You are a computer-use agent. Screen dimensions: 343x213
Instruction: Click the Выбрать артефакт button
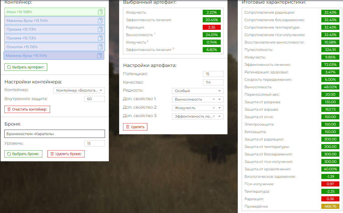pyautogui.click(x=26, y=67)
